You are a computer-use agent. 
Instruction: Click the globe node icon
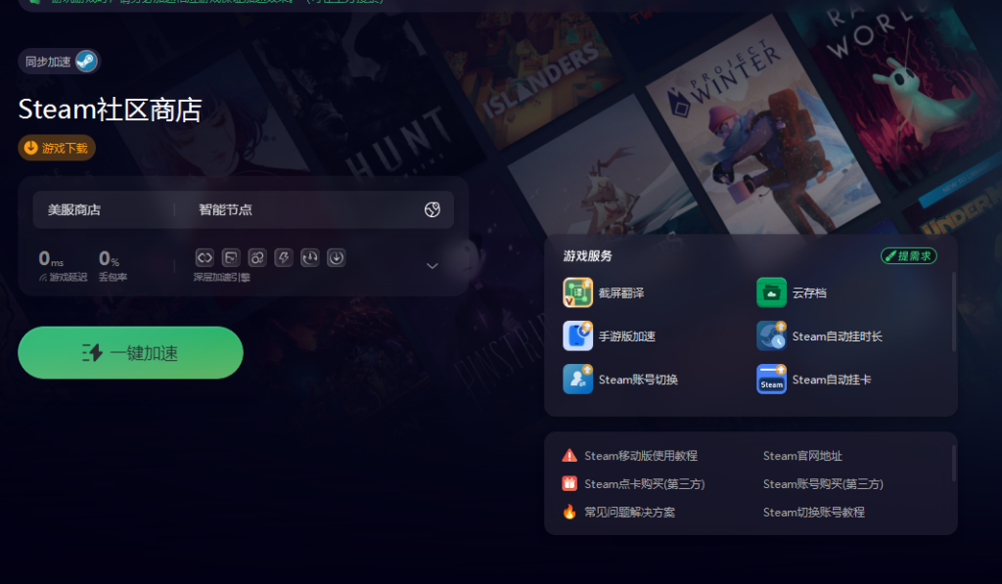point(432,209)
